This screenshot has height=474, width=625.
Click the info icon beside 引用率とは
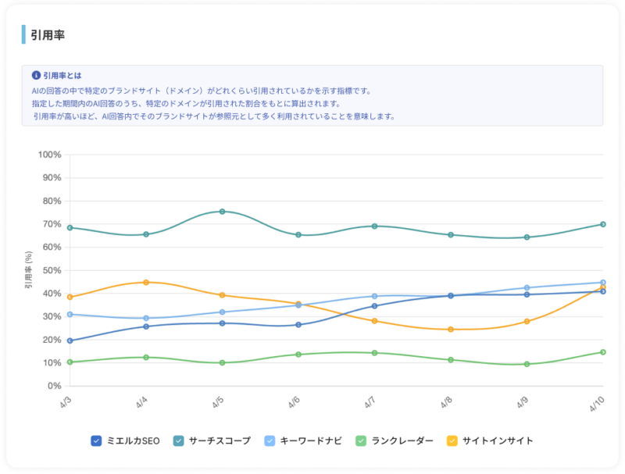click(36, 75)
